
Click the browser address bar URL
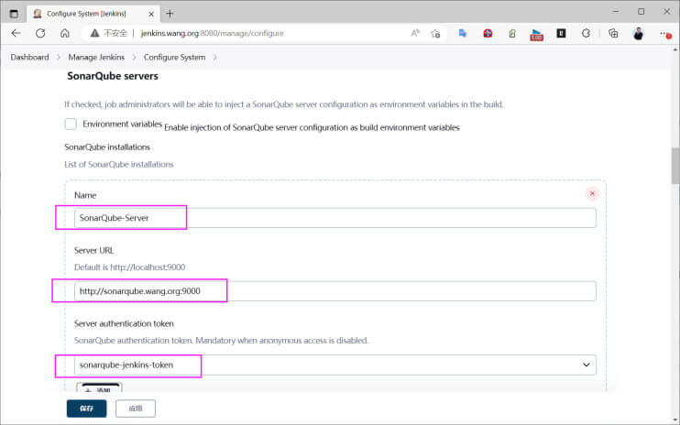[x=212, y=33]
